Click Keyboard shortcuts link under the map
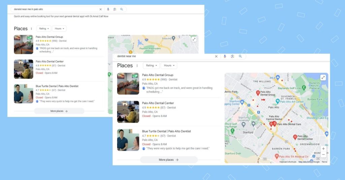345x180 pixels. pos(288,162)
